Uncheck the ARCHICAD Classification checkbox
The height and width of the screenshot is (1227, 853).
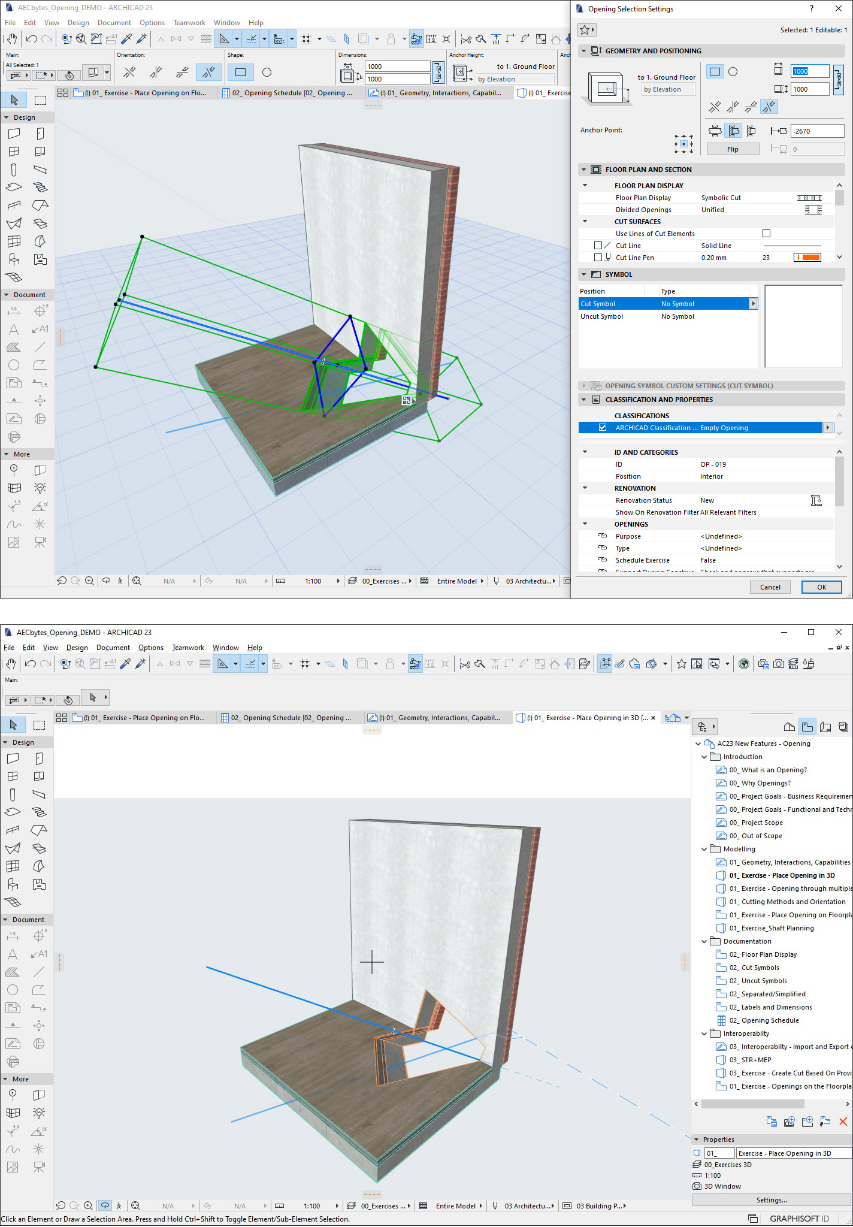pos(603,428)
